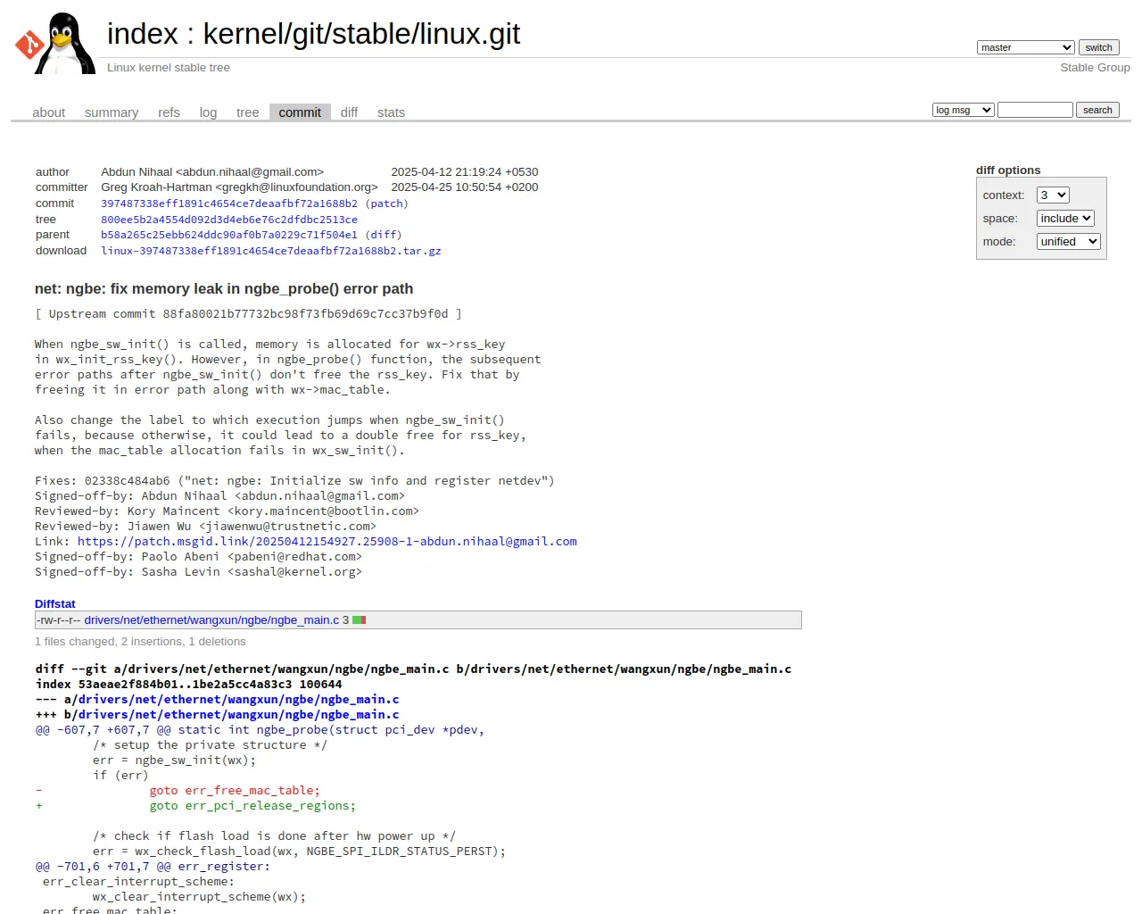Click the switch branch button
Image resolution: width=1142 pixels, height=914 pixels.
point(1098,47)
